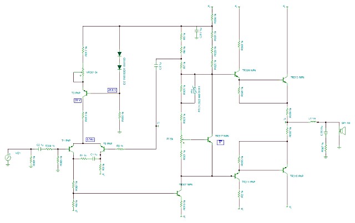
Task: Click the D2 diode part label
Action: [x=124, y=71]
